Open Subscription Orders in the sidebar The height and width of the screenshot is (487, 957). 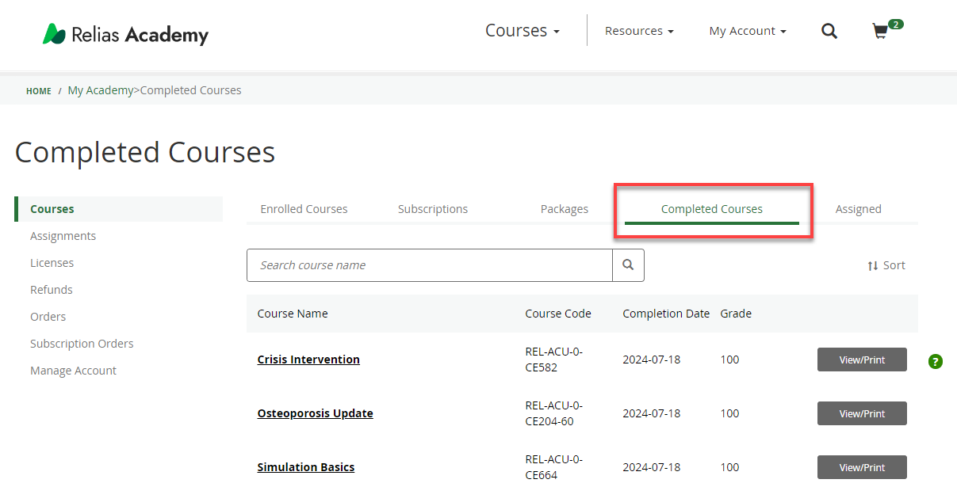(x=82, y=344)
